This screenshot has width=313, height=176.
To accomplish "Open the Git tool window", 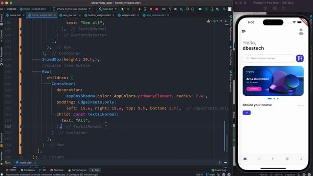I will click(x=43, y=170).
